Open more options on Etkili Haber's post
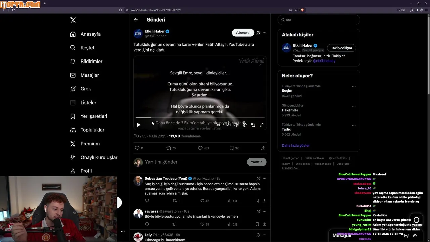The image size is (430, 242). (265, 33)
